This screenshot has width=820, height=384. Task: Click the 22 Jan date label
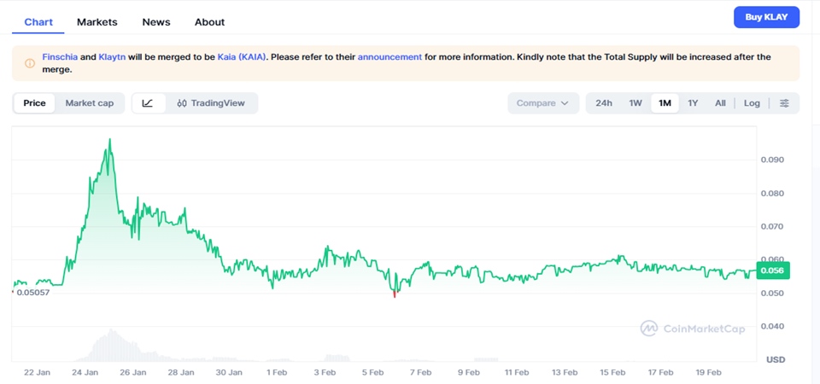tap(37, 373)
